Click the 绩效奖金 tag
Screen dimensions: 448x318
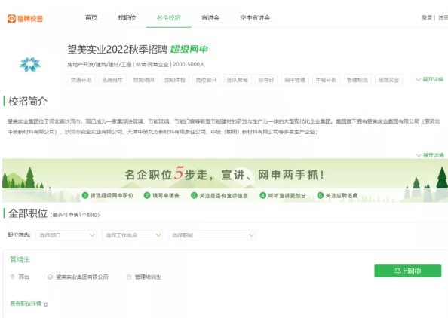click(388, 80)
